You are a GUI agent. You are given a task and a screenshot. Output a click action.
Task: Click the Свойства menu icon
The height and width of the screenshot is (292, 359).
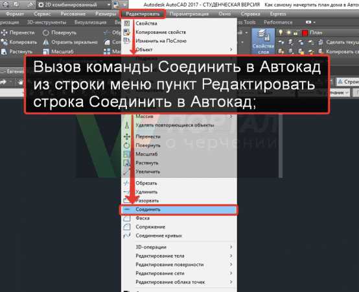tap(127, 23)
